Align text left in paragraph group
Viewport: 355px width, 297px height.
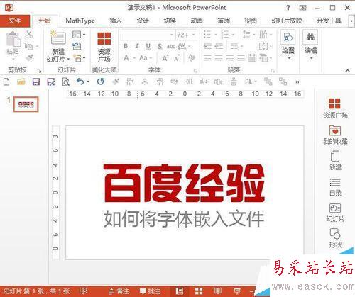(207, 57)
